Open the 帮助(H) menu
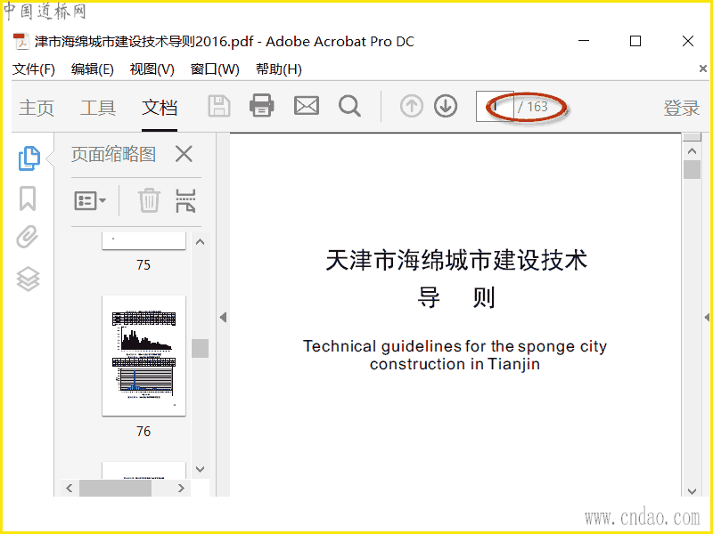 tap(278, 69)
